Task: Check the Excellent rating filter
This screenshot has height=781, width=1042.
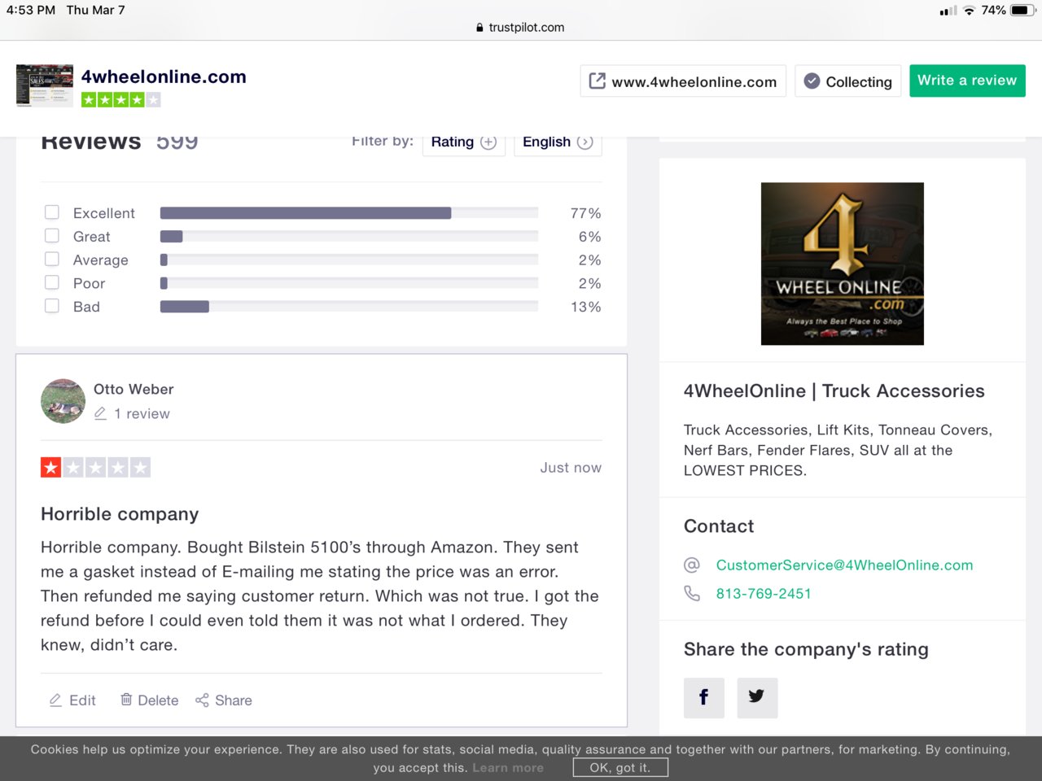Action: (52, 212)
